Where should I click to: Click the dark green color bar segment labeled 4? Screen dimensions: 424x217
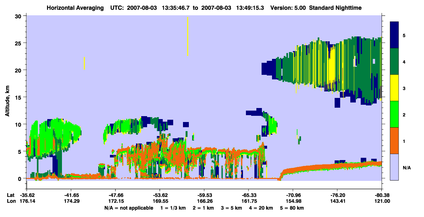point(394,61)
